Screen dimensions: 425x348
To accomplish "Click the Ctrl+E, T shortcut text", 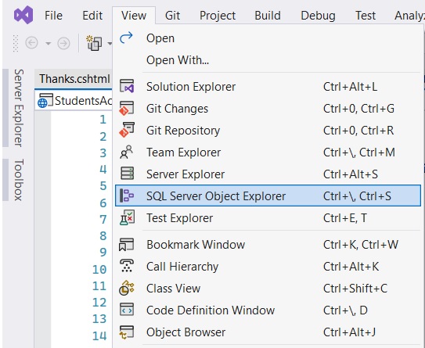I will click(344, 218).
